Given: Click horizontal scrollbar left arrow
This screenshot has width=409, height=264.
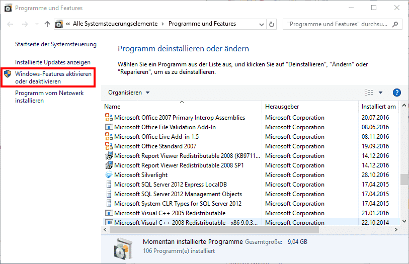Looking at the screenshot, I should click(105, 230).
